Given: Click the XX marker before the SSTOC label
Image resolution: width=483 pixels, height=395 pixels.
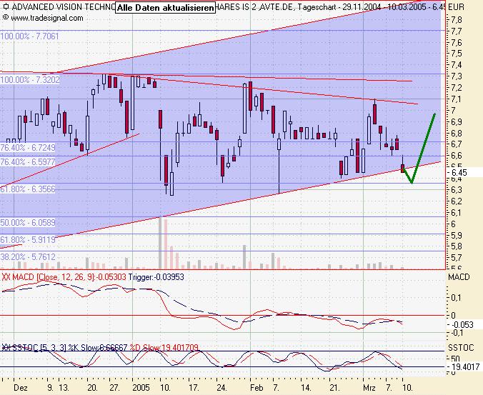Looking at the screenshot, I should tap(6, 348).
